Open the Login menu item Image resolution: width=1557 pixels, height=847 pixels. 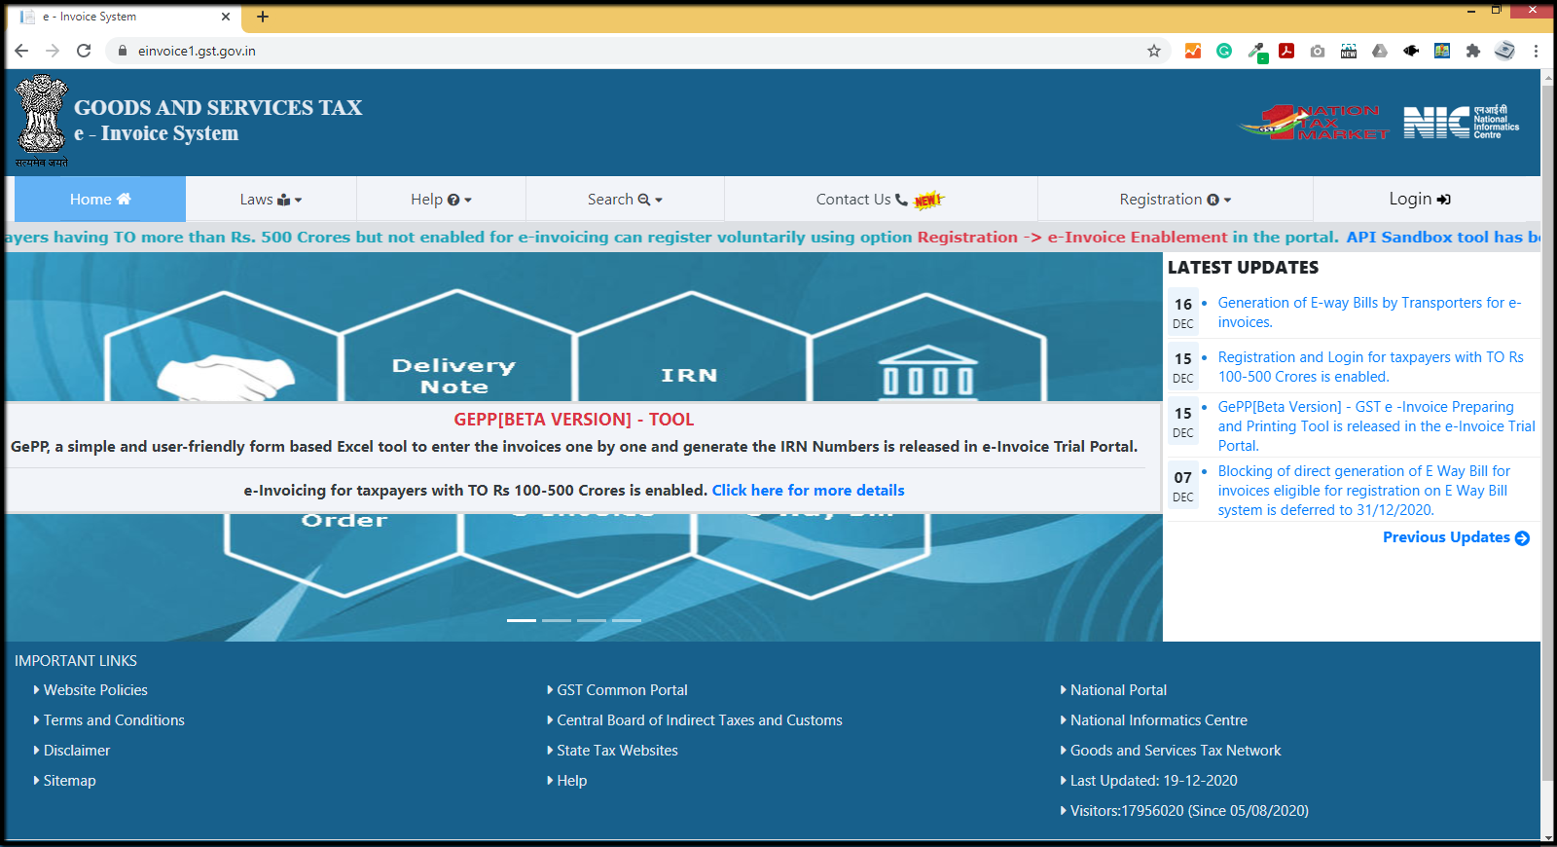1419,199
